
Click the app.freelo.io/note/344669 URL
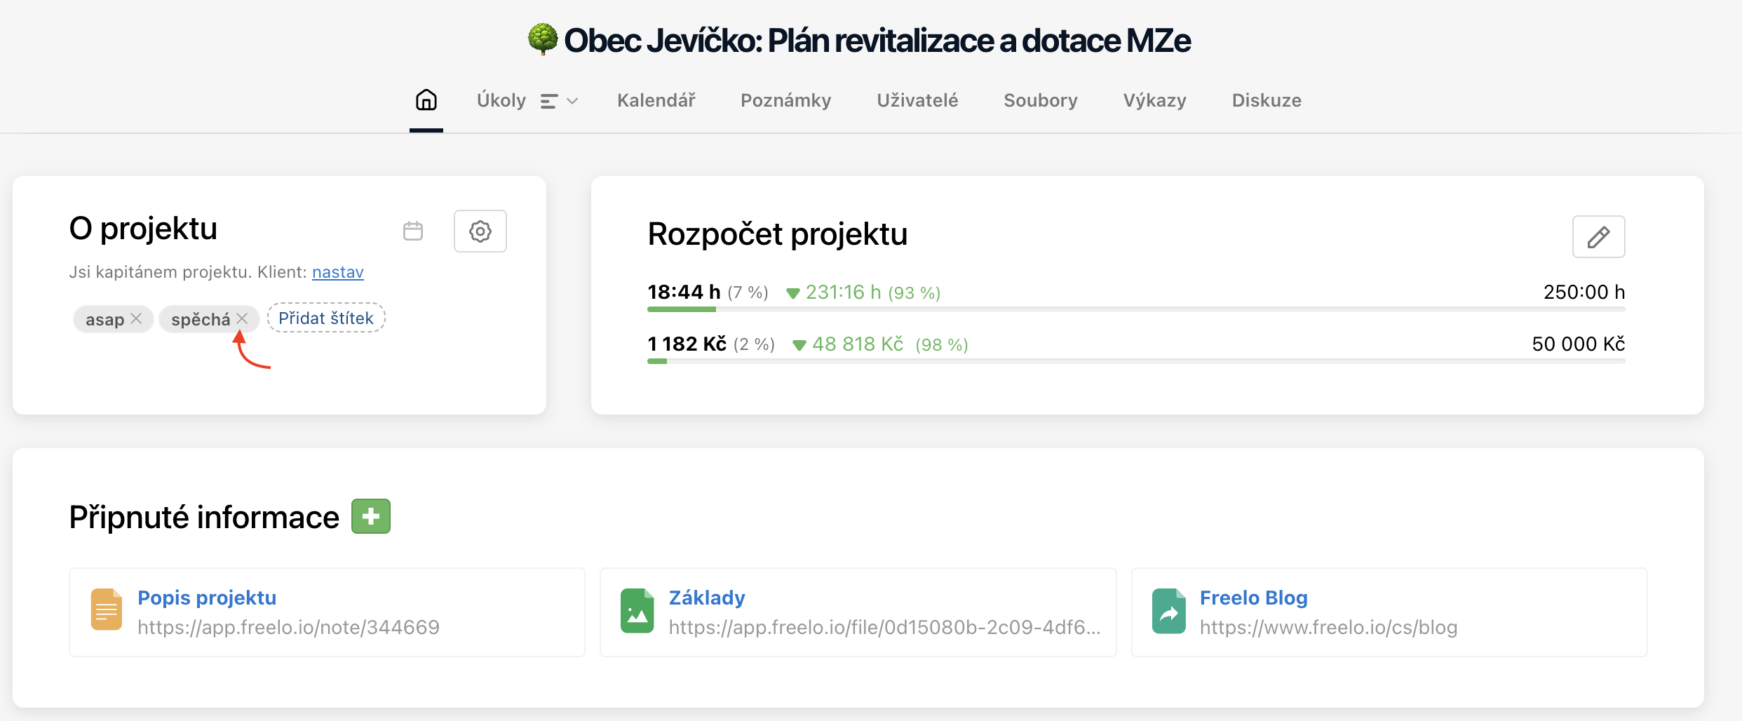[x=288, y=627]
